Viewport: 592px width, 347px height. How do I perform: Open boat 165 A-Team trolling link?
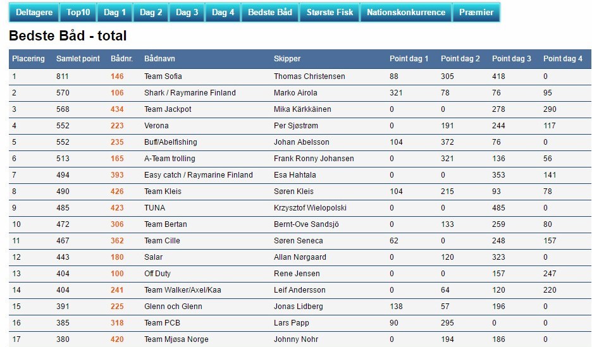tap(117, 159)
